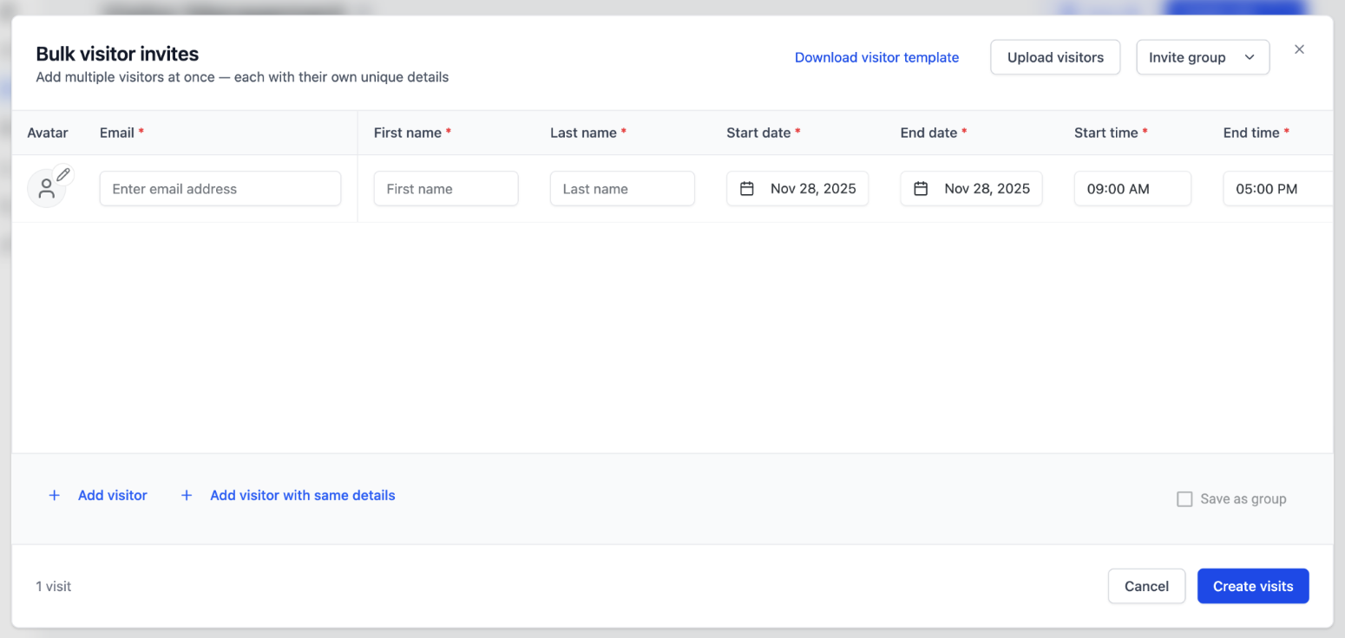Cancel the bulk visitor invite
This screenshot has width=1345, height=638.
(x=1145, y=586)
